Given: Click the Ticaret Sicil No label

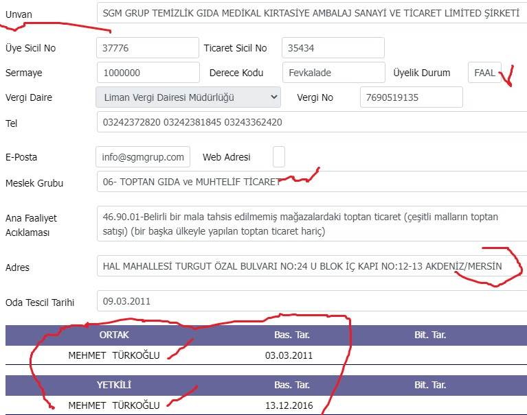Looking at the screenshot, I should (x=235, y=48).
